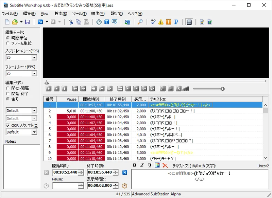Open the Find magnifying glass tool

pos(140,22)
